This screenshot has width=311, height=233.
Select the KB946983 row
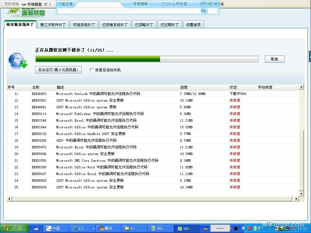(x=153, y=94)
